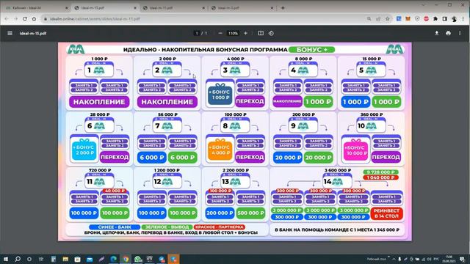This screenshot has width=470, height=264.
Task: Click the red РЕИНВЕСТ В 14 СТОЛ box
Action: click(x=386, y=213)
